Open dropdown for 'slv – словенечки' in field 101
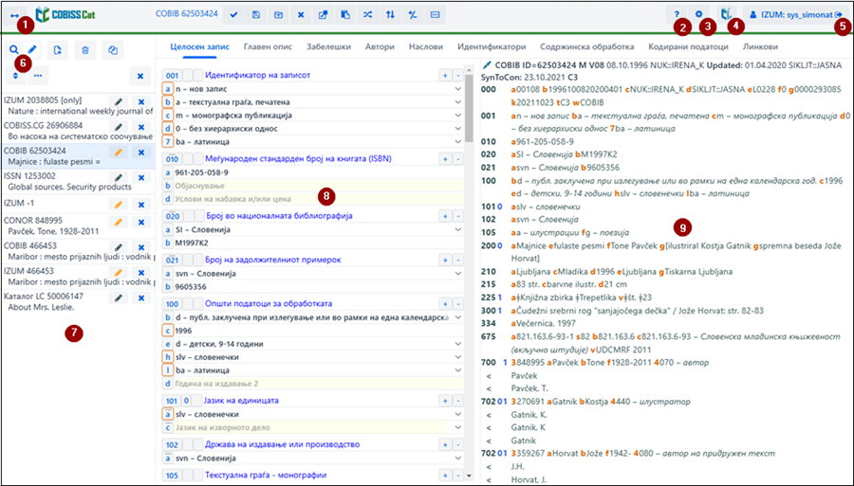 (x=458, y=414)
